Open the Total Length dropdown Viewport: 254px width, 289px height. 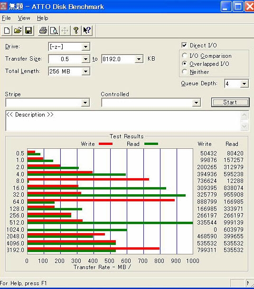85,72
